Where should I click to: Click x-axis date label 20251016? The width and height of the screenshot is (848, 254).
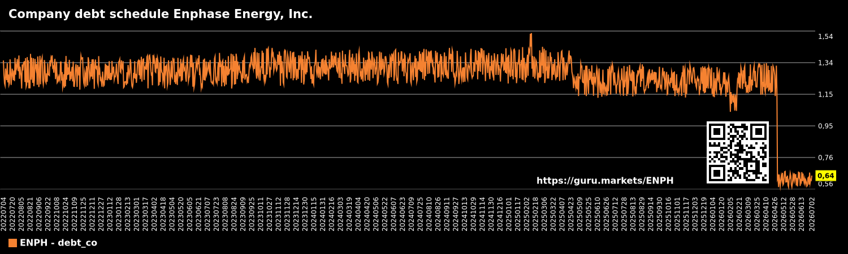click(x=669, y=214)
